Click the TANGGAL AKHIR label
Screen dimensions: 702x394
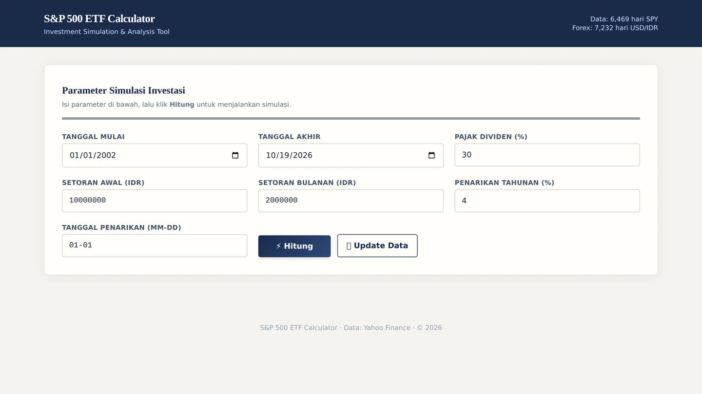[x=290, y=137]
